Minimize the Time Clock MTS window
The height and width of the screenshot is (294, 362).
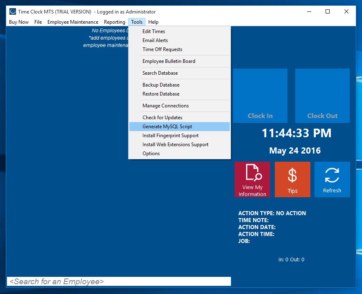click(x=309, y=11)
